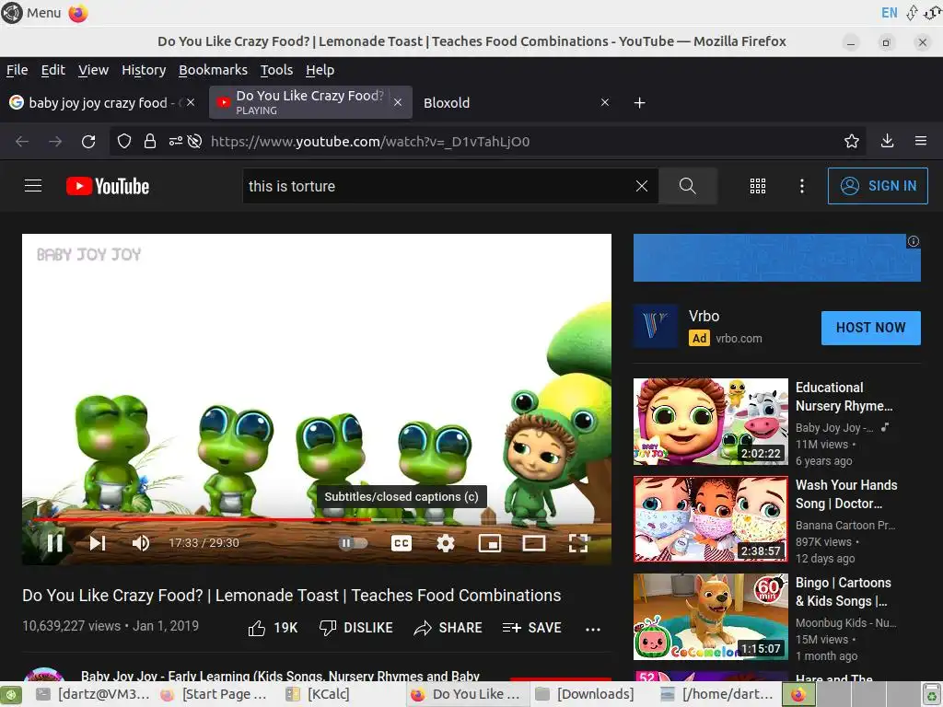The width and height of the screenshot is (943, 707).
Task: Switch to theater mode view
Action: click(x=533, y=543)
